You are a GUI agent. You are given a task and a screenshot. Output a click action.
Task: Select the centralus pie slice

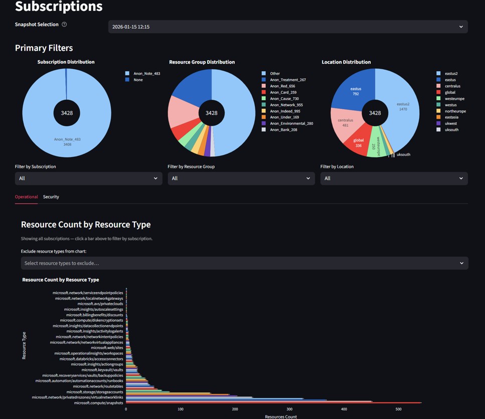click(x=345, y=122)
